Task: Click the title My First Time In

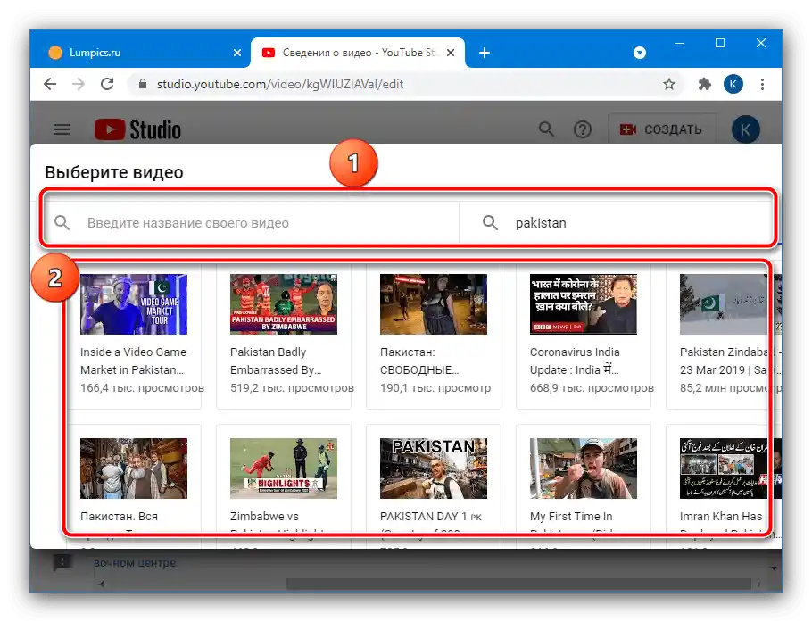Action: [x=571, y=517]
